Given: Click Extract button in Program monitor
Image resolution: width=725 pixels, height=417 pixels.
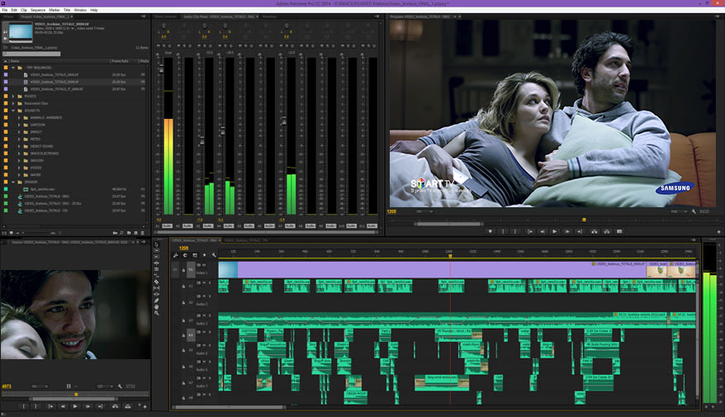Looking at the screenshot, I should [607, 231].
